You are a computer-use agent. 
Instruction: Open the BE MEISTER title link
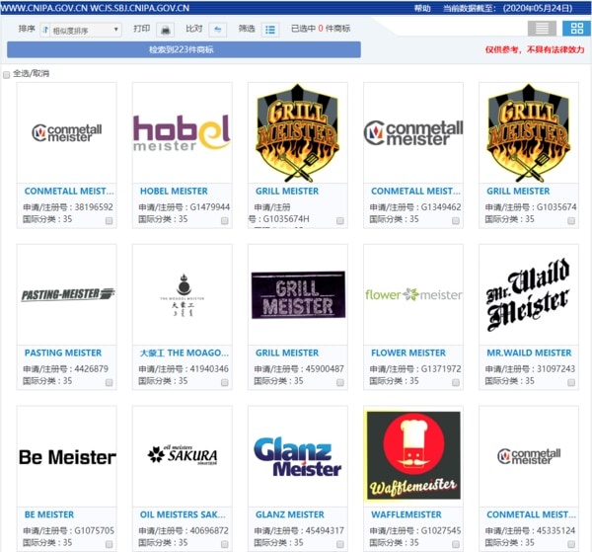click(49, 514)
